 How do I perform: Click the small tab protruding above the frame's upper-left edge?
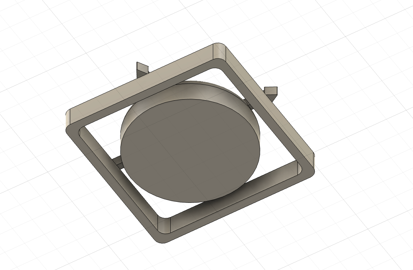(142, 69)
